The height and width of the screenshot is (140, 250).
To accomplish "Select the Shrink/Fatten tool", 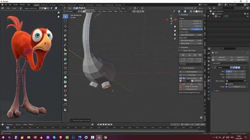I will tap(65, 95).
